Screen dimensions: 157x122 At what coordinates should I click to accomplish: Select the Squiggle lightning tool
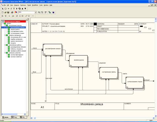(x=11, y=9)
